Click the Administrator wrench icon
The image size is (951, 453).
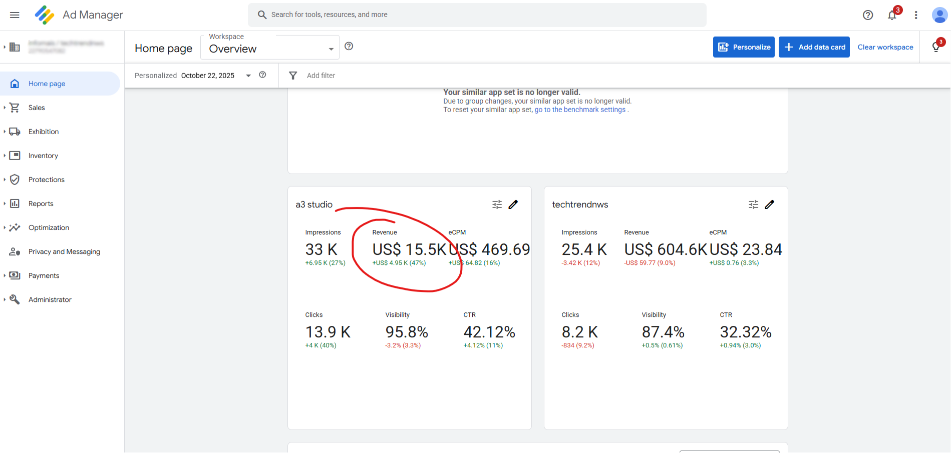click(x=15, y=299)
